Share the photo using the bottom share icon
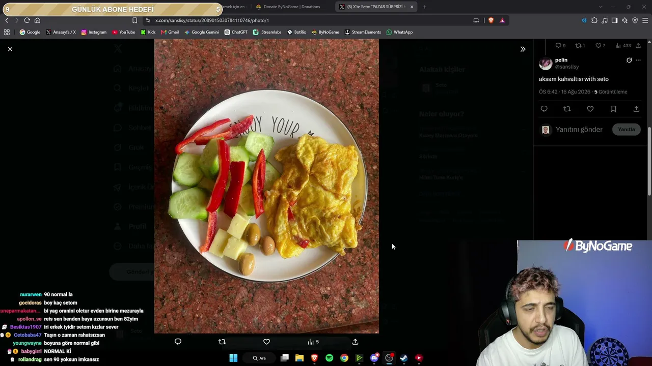652x366 pixels. click(x=355, y=342)
